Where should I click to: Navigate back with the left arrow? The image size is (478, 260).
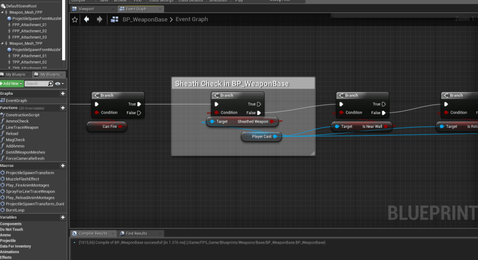tap(86, 19)
